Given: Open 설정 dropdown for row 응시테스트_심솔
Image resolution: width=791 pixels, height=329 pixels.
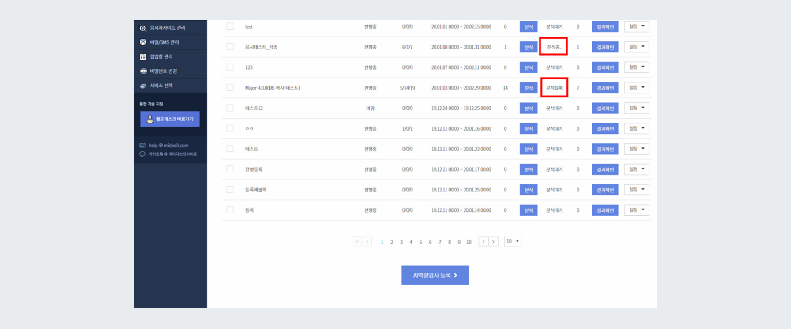Looking at the screenshot, I should pos(637,47).
